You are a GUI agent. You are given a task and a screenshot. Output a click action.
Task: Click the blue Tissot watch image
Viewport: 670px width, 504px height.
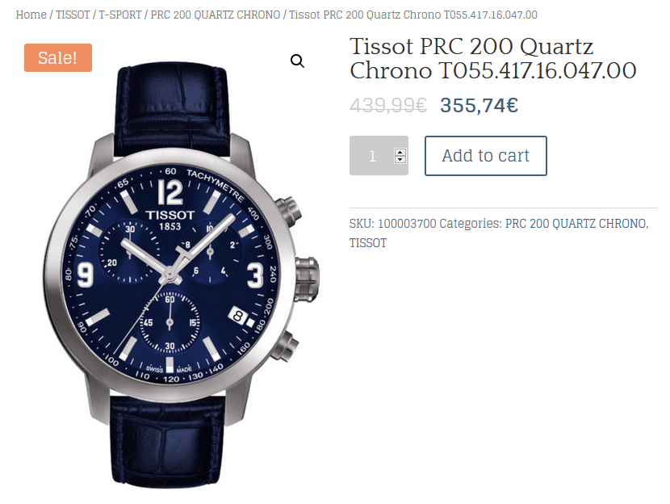[179, 274]
